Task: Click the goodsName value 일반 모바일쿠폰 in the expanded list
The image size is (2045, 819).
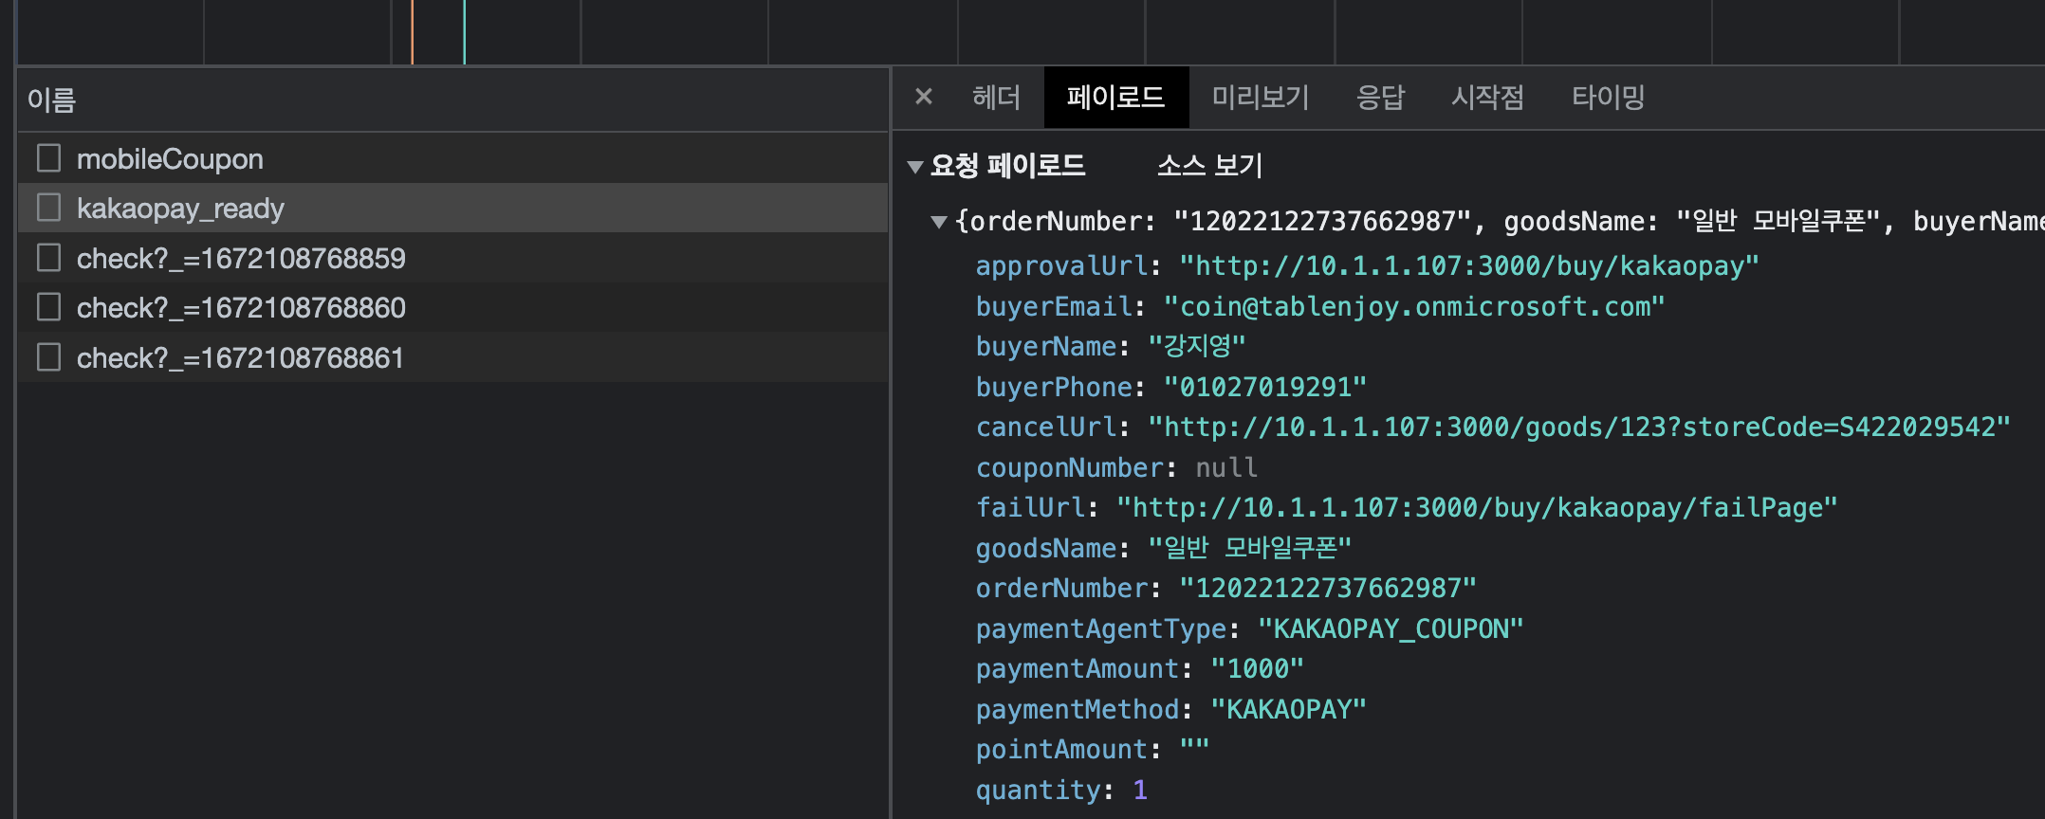Action: 1249,548
